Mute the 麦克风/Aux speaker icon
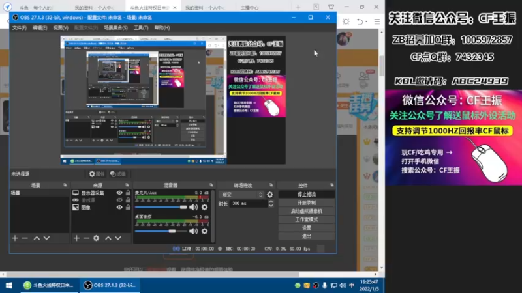The width and height of the screenshot is (522, 293). (193, 207)
